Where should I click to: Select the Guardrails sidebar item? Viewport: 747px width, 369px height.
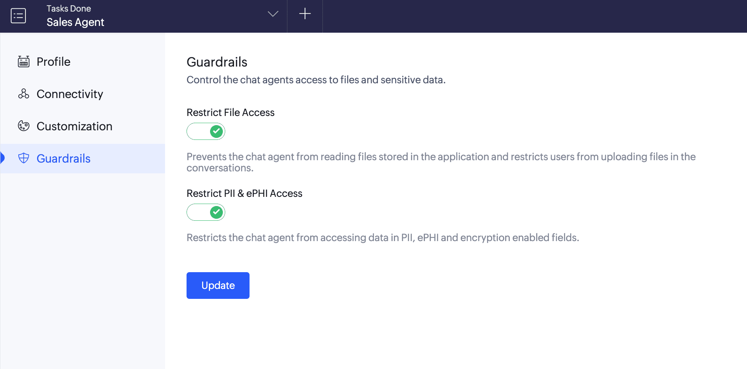tap(83, 158)
